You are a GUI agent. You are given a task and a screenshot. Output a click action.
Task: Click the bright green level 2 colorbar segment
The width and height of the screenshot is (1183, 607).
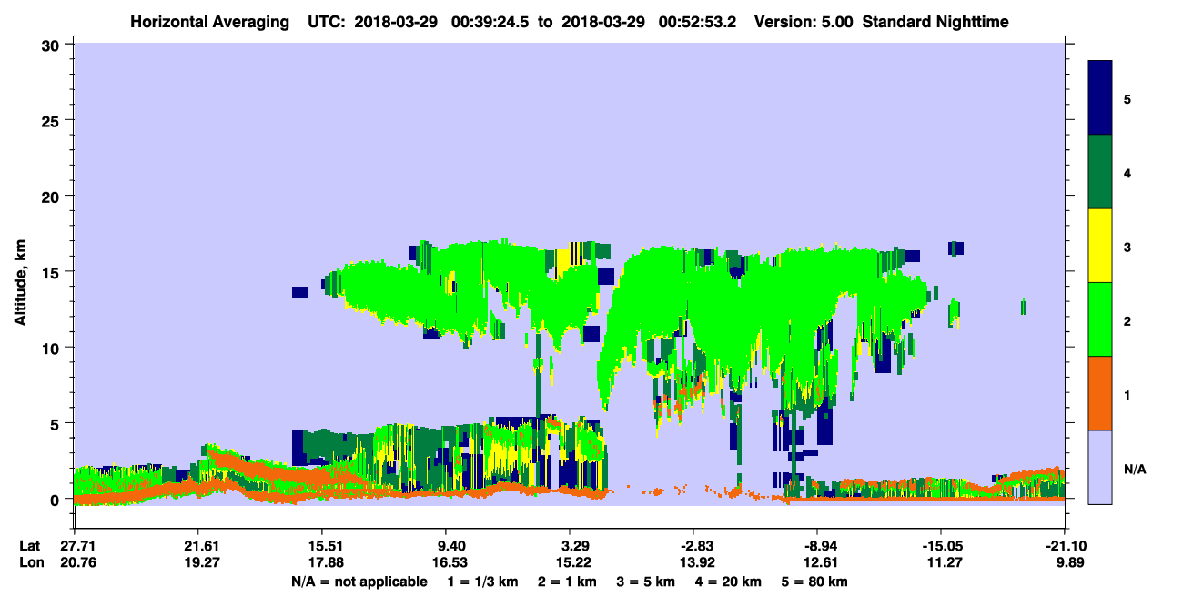[1100, 319]
